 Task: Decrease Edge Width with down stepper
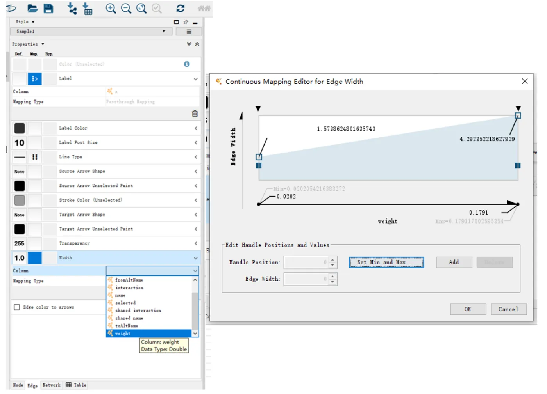332,282
